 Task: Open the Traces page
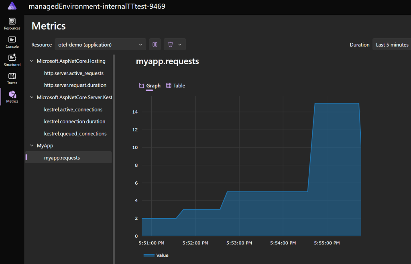pos(12,79)
